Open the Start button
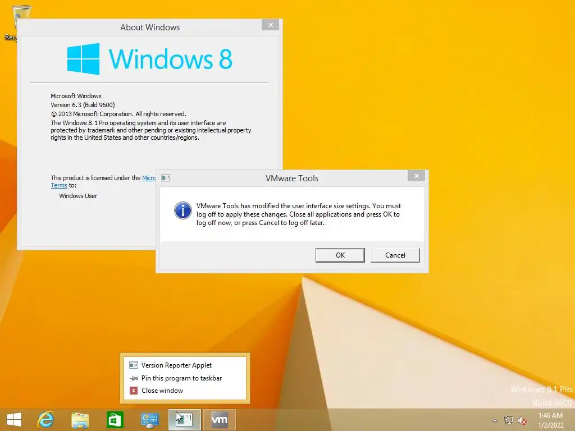575x431 pixels. click(14, 420)
